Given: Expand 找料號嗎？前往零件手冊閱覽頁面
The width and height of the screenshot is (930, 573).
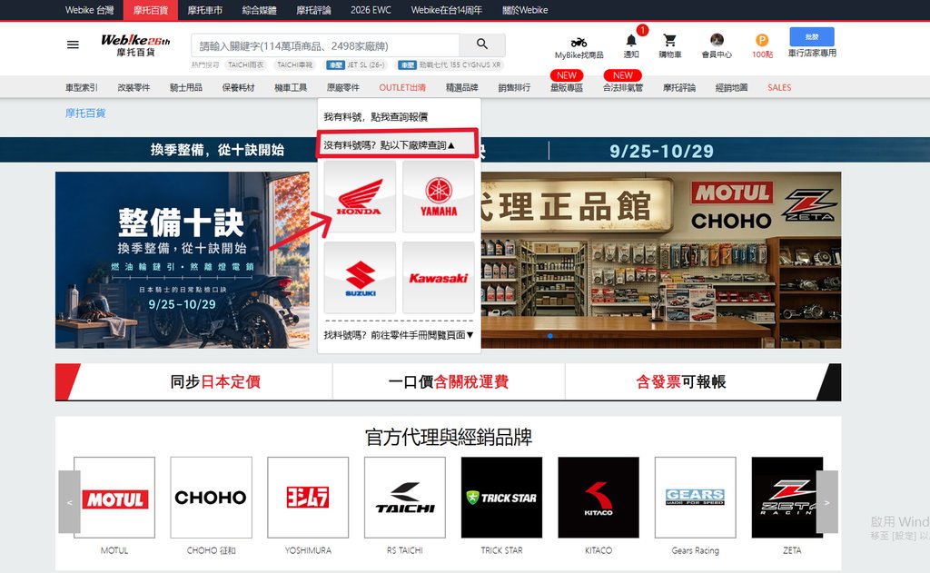Looking at the screenshot, I should point(399,334).
